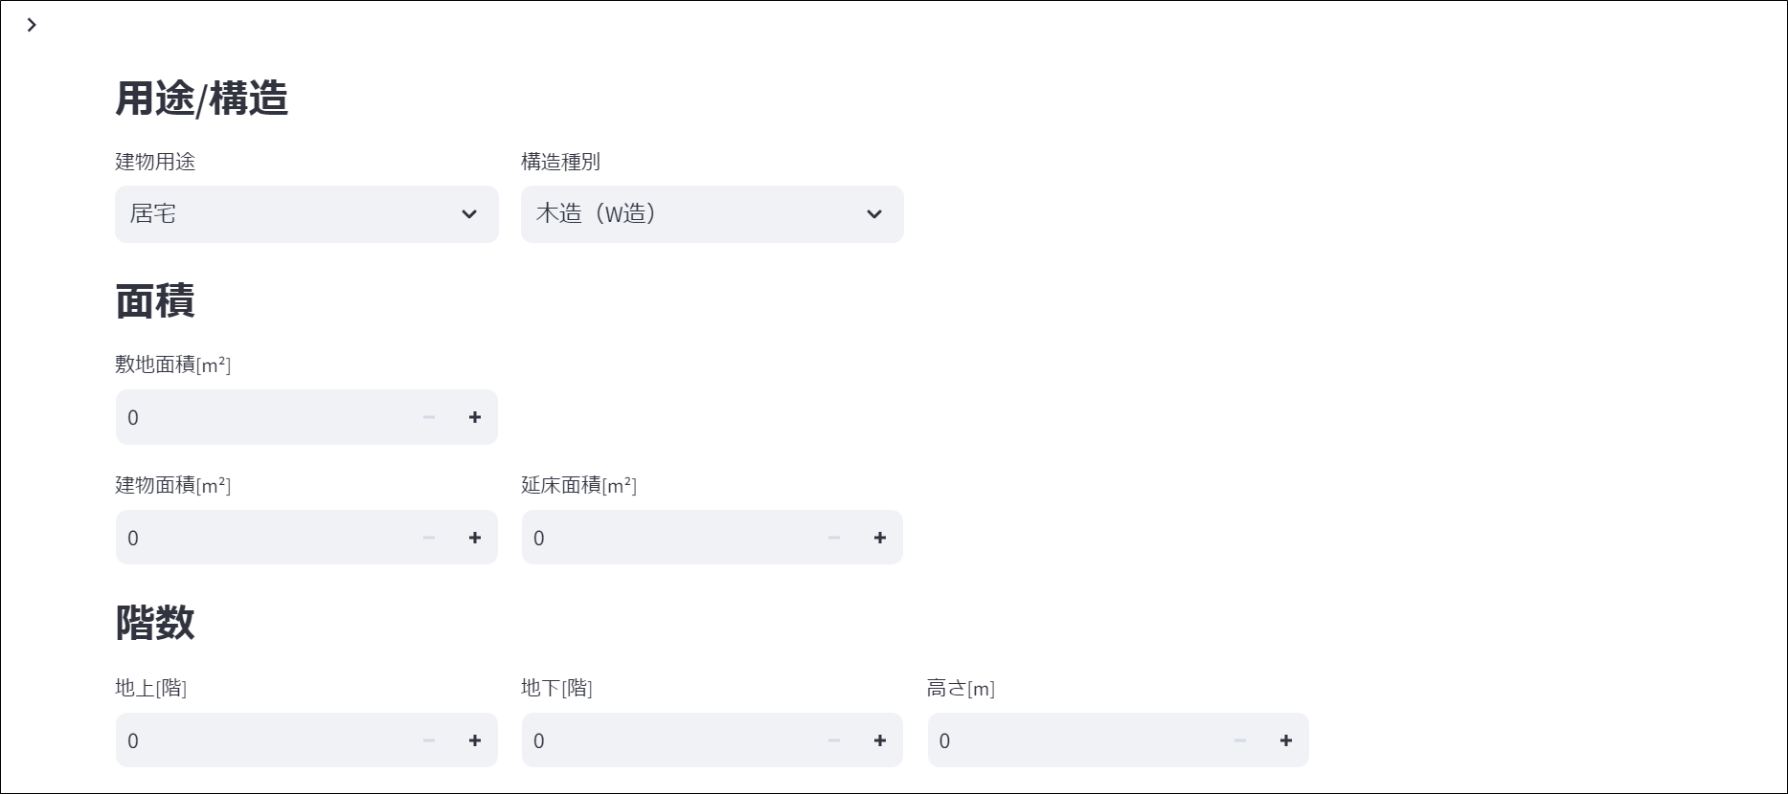This screenshot has height=794, width=1788.
Task: Expand the collapsed sidebar arrow
Action: (x=32, y=25)
